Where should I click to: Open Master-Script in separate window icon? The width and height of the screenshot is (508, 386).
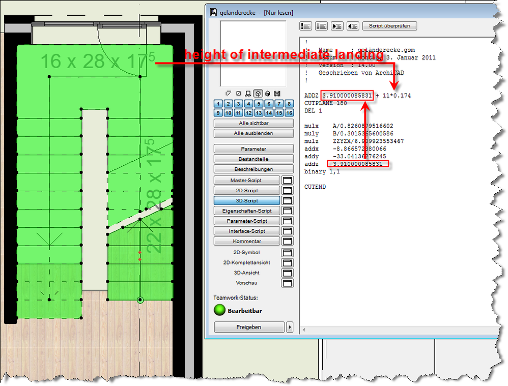[288, 181]
